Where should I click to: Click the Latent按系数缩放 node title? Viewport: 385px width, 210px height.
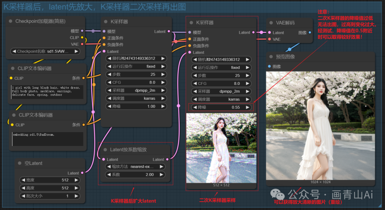tap(128, 150)
